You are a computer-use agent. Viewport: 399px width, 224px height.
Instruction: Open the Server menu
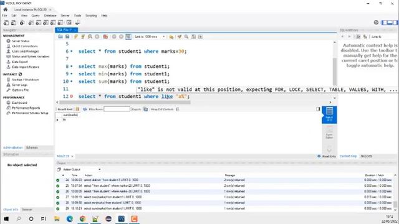point(65,16)
